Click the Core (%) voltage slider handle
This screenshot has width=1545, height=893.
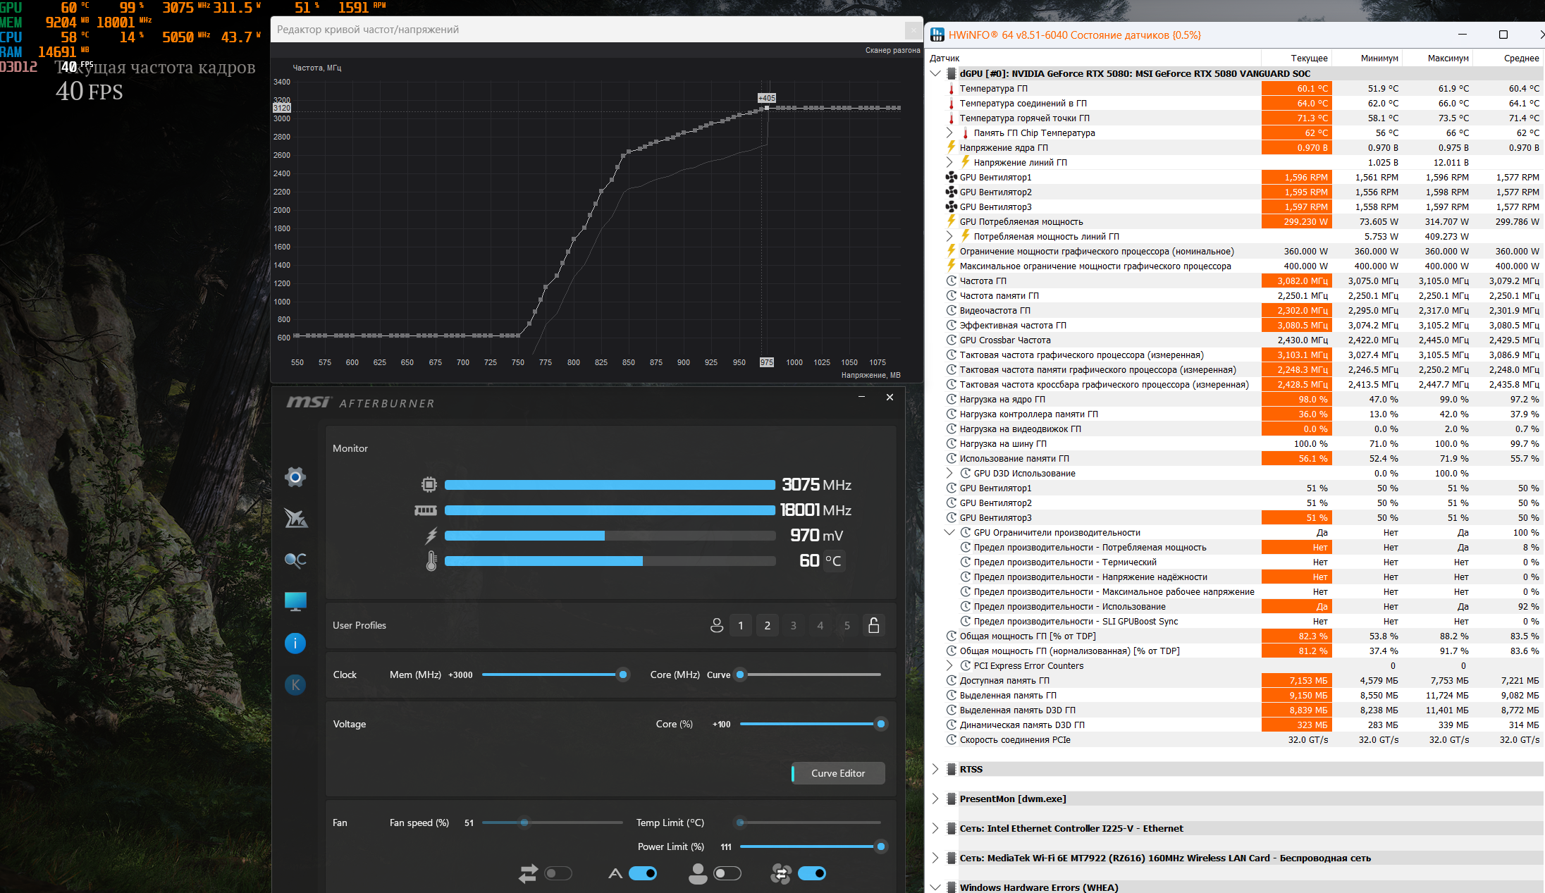tap(881, 724)
